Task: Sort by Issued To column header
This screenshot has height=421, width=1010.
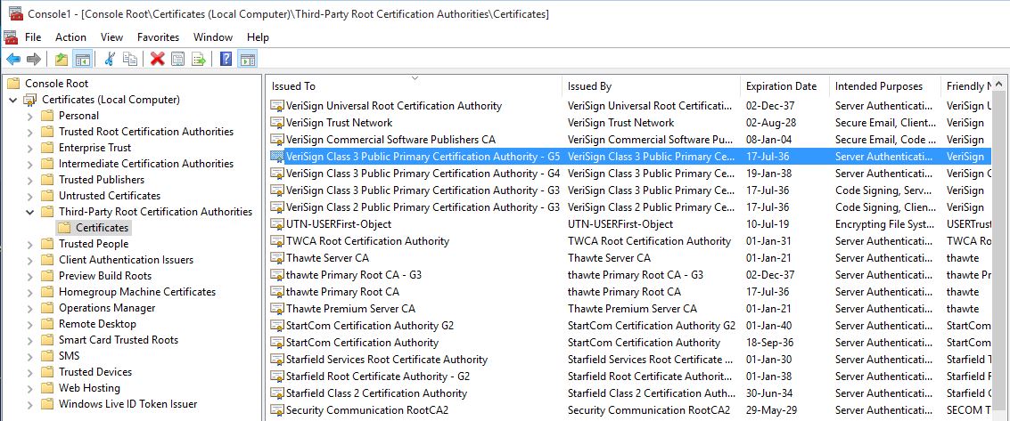Action: 415,86
